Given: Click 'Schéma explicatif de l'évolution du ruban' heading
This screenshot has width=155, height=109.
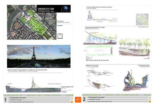Looking at the screenshot, I should tap(99, 7).
